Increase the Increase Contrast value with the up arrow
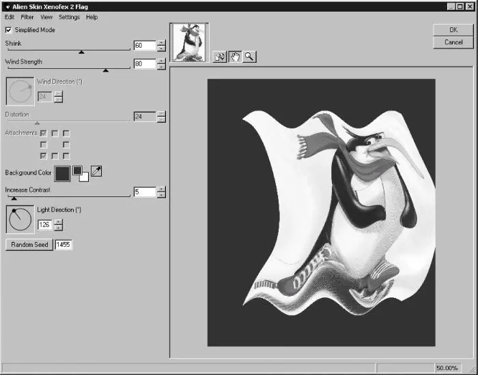The height and width of the screenshot is (375, 478). click(161, 189)
